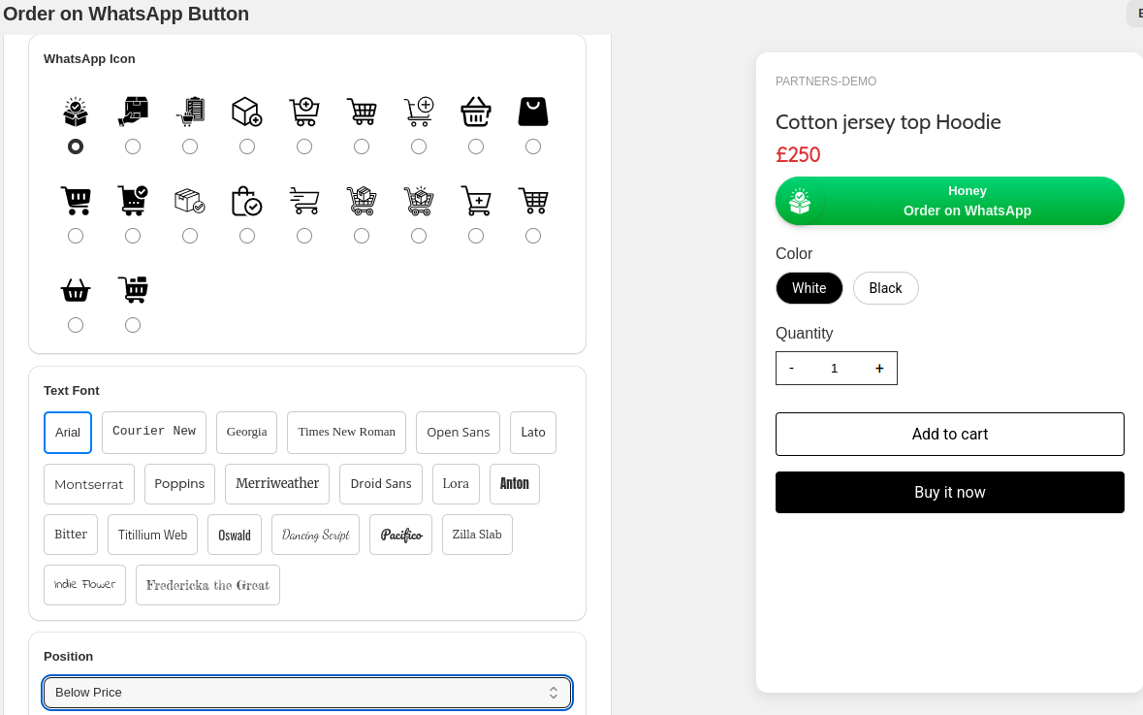The height and width of the screenshot is (715, 1143).
Task: Select radio button under hand holding parcel icon
Action: point(133,146)
